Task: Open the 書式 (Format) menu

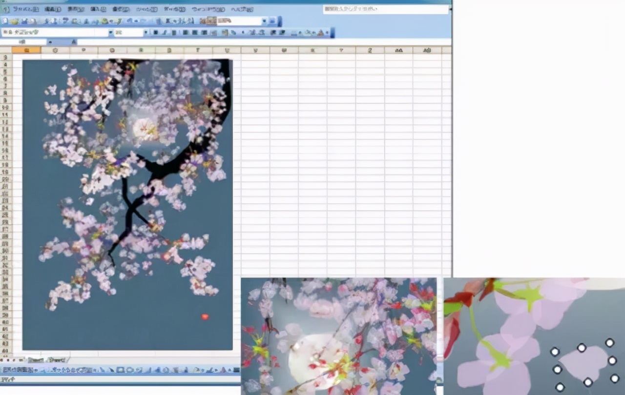Action: click(x=121, y=9)
